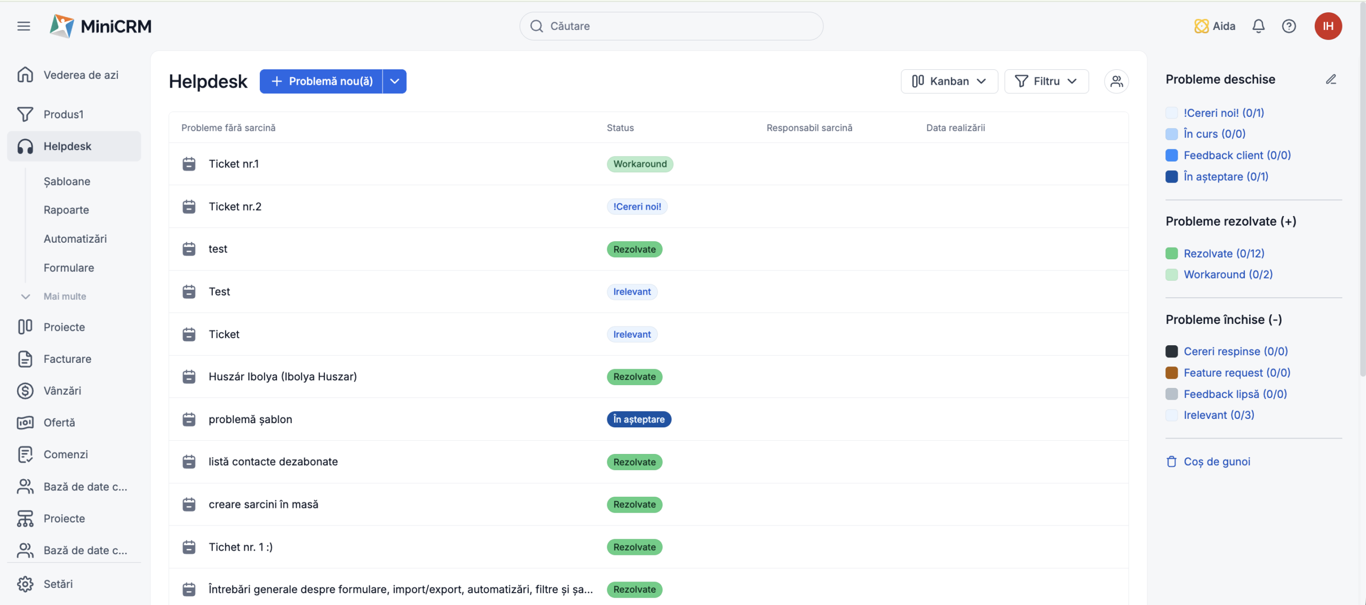Screen dimensions: 1366x605
Task: Select Helpdesk in the sidebar
Action: 74,146
